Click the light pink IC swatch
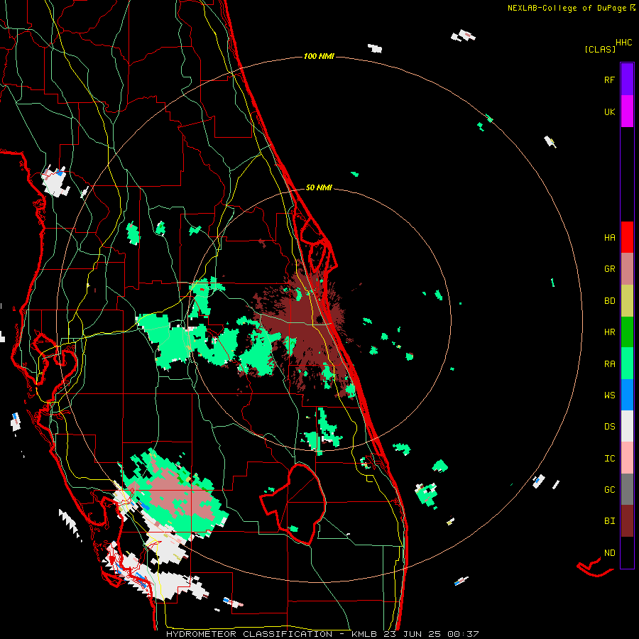 [627, 458]
